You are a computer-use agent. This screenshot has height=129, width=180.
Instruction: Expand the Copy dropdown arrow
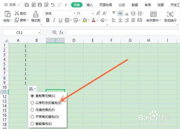click(x=28, y=20)
